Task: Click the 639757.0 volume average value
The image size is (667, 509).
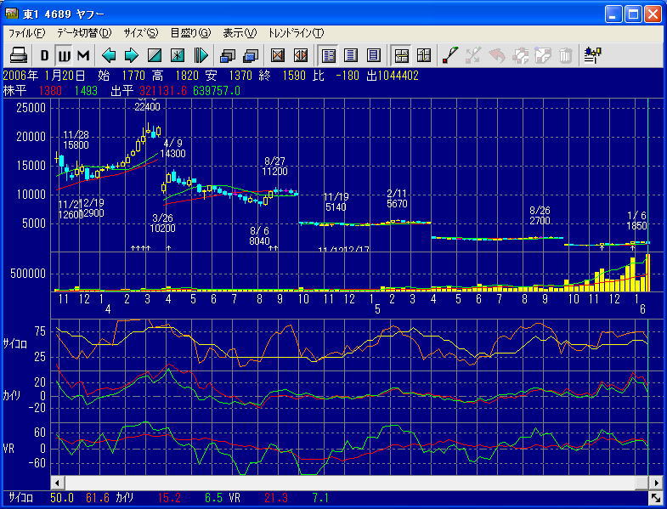Action: point(217,91)
